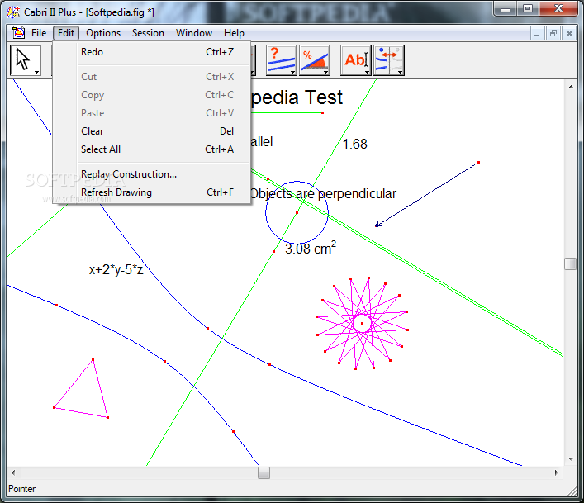Viewport: 584px width, 503px height.
Task: Open the Options menu
Action: pos(103,33)
